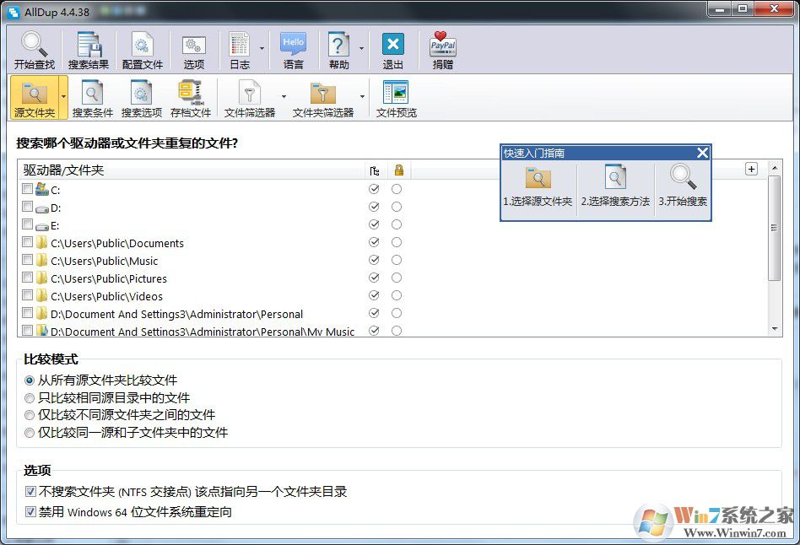800x545 pixels.
Task: Enable the C: drive checkbox
Action: click(x=28, y=189)
